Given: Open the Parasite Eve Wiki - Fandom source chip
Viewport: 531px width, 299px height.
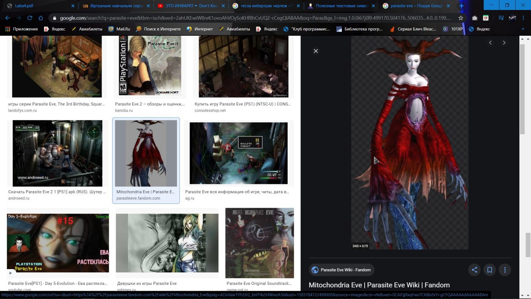Looking at the screenshot, I should [341, 270].
